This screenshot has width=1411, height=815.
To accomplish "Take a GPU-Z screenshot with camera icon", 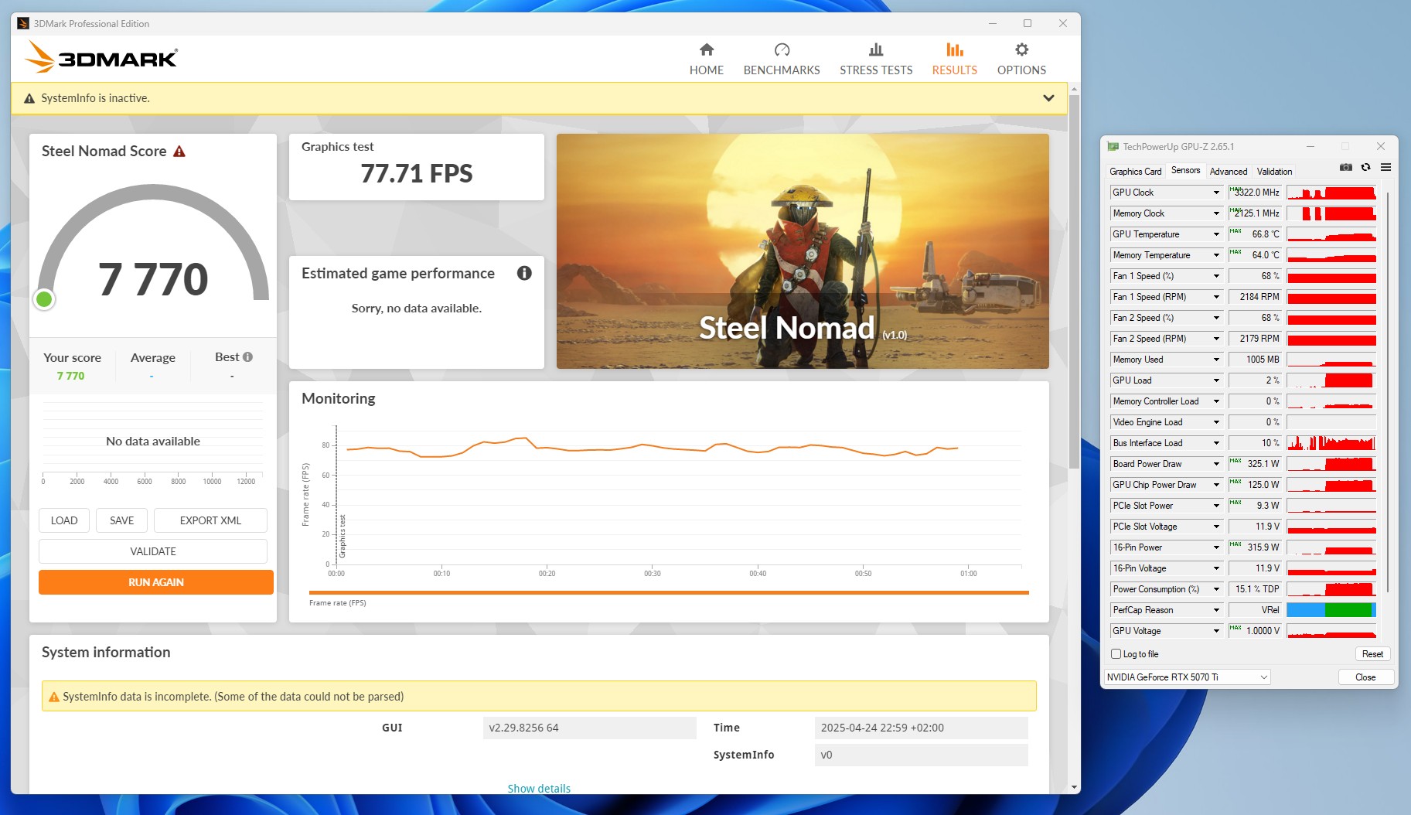I will click(1346, 167).
